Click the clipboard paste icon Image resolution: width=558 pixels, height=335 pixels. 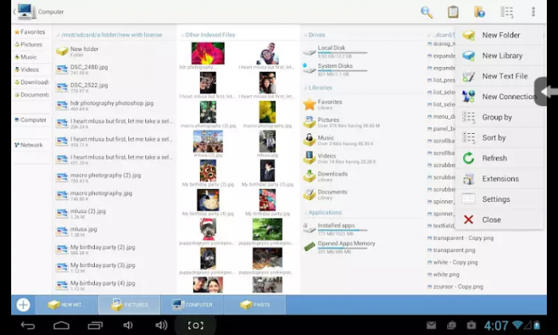(453, 12)
